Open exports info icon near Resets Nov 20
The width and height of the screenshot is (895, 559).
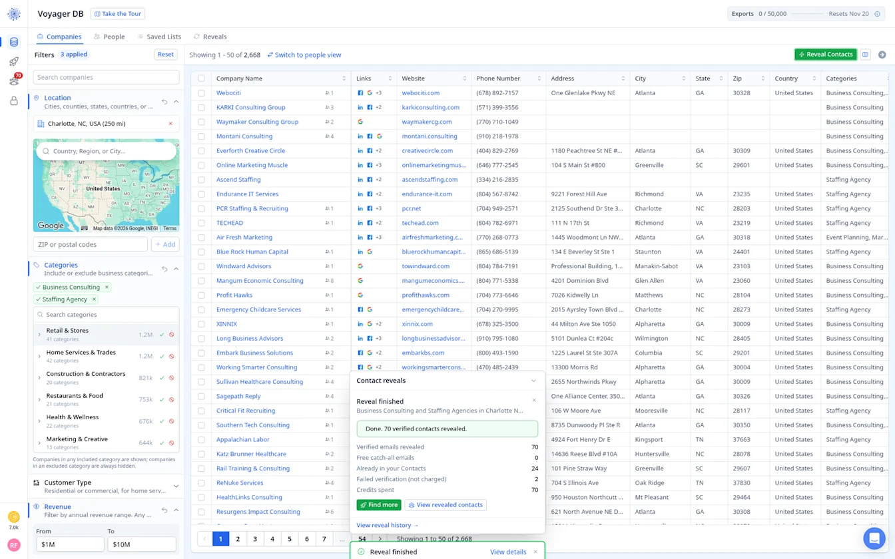(877, 14)
